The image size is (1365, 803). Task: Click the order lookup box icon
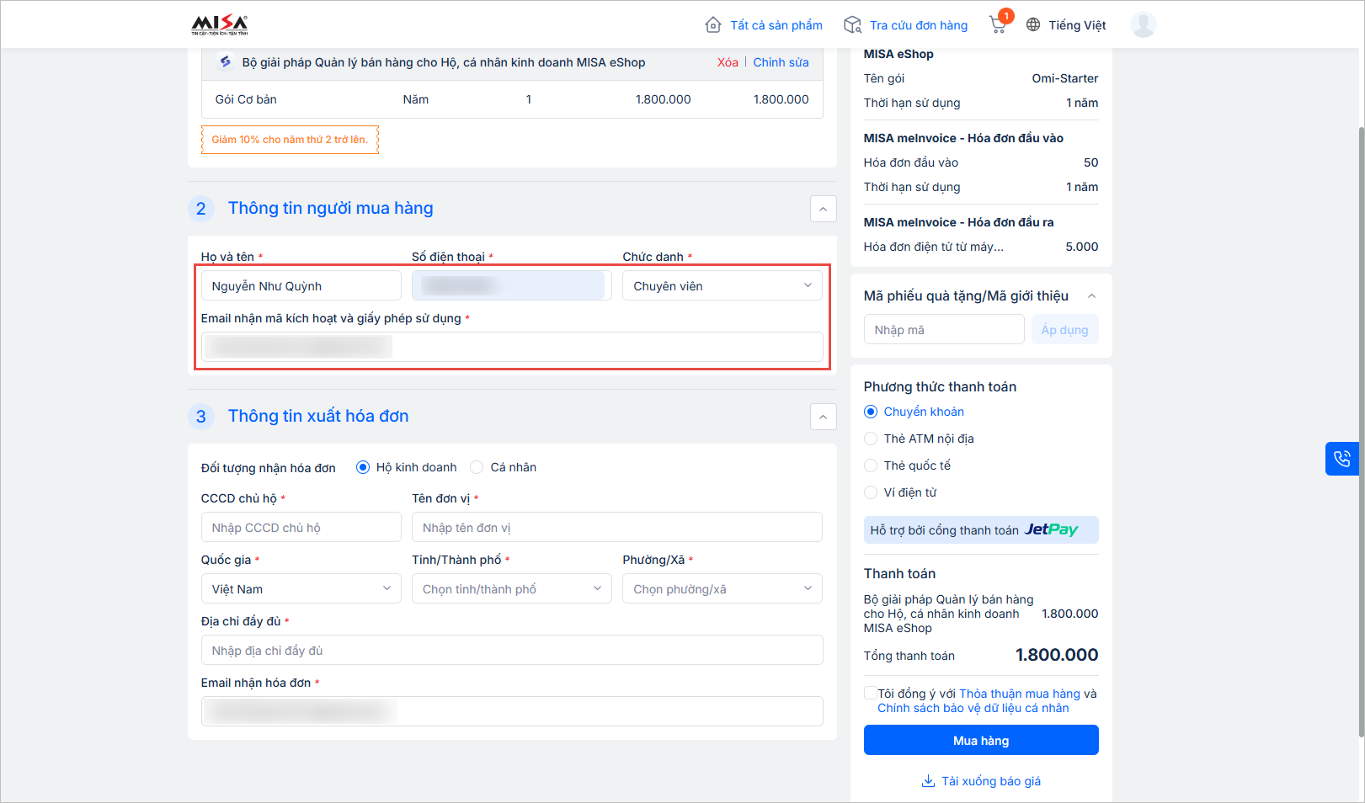point(852,25)
